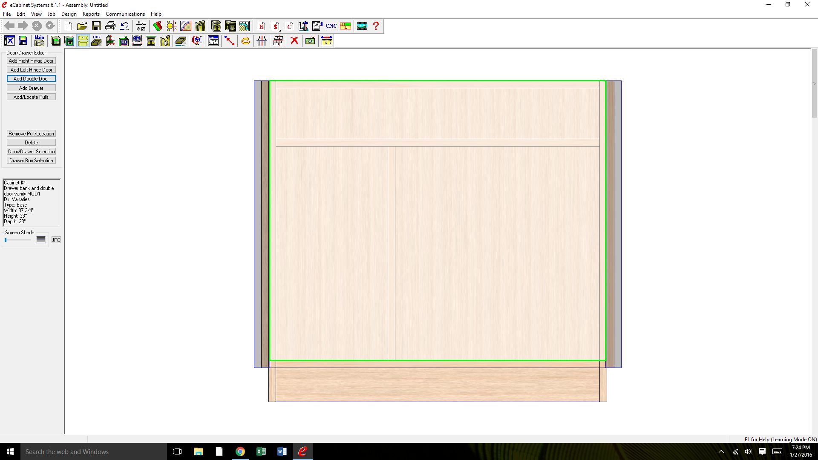Click the red X delete icon
818x460 pixels.
click(294, 41)
